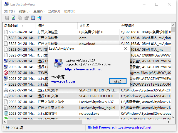Viewport: 178px width, 133px height.
Task: Click the vertical scrollbar down arrow
Action: click(x=173, y=117)
